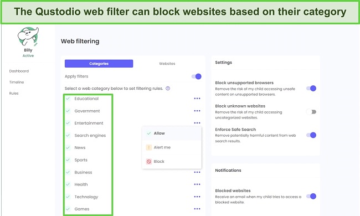Click the Settings panel heading
The image size is (360, 216).
(223, 63)
